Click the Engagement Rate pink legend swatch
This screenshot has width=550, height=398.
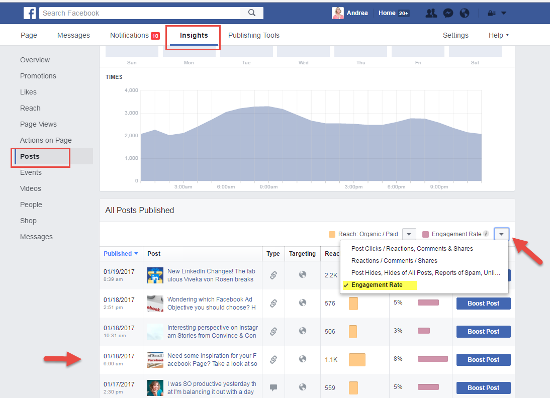[x=425, y=234]
